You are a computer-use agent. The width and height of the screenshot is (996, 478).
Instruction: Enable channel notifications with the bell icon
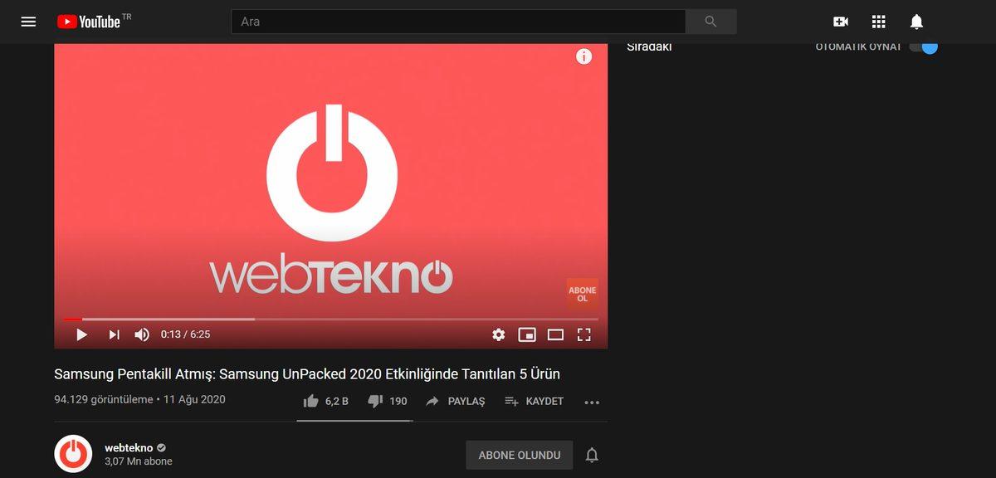591,455
